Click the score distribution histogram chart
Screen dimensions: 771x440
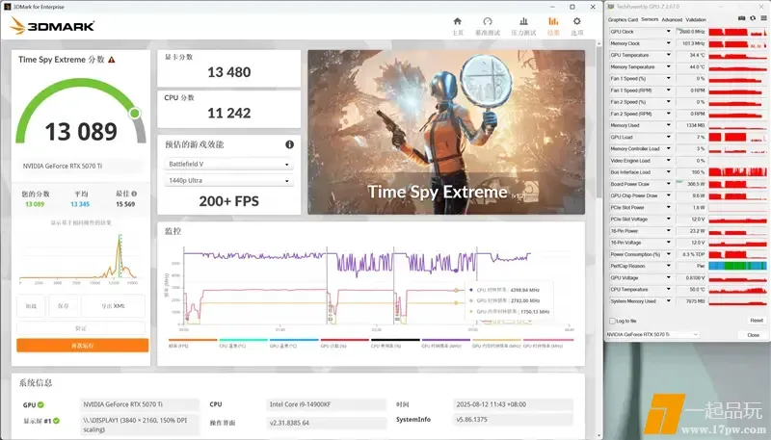[x=79, y=258]
